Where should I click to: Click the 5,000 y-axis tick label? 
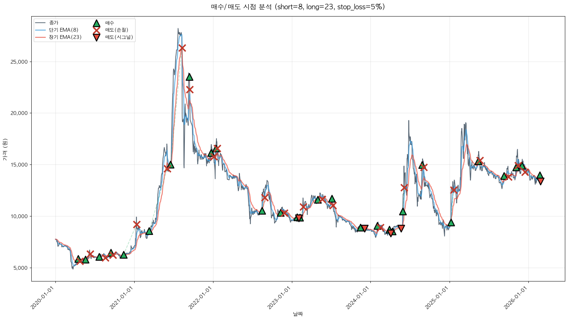pyautogui.click(x=21, y=268)
